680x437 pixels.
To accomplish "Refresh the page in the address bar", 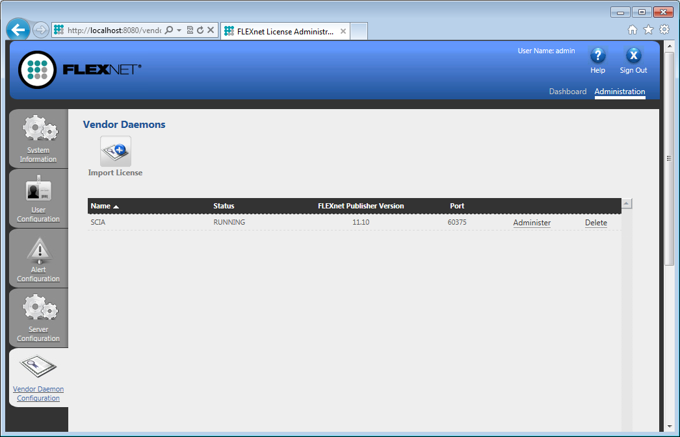I will (200, 30).
